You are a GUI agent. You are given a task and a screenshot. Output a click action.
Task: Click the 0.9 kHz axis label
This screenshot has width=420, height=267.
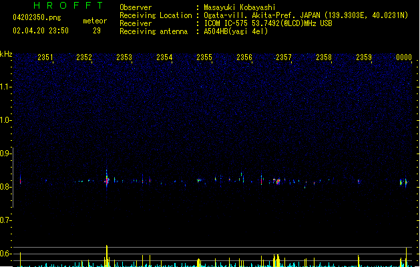5,154
